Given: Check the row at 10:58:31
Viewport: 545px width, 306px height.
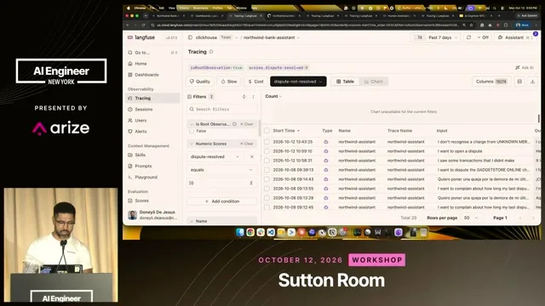Looking at the screenshot, I should click(267, 161).
